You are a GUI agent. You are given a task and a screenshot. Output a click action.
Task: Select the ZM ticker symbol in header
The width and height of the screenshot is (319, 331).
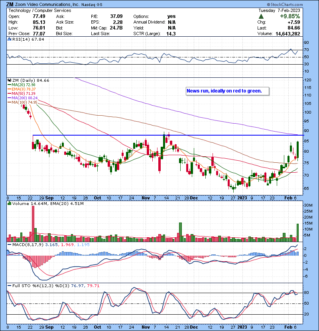(10, 4)
